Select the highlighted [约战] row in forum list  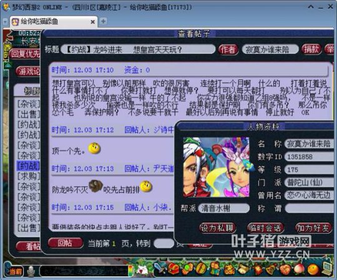pos(28,166)
